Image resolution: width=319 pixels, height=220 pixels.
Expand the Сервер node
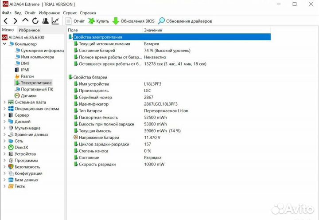point(4,115)
